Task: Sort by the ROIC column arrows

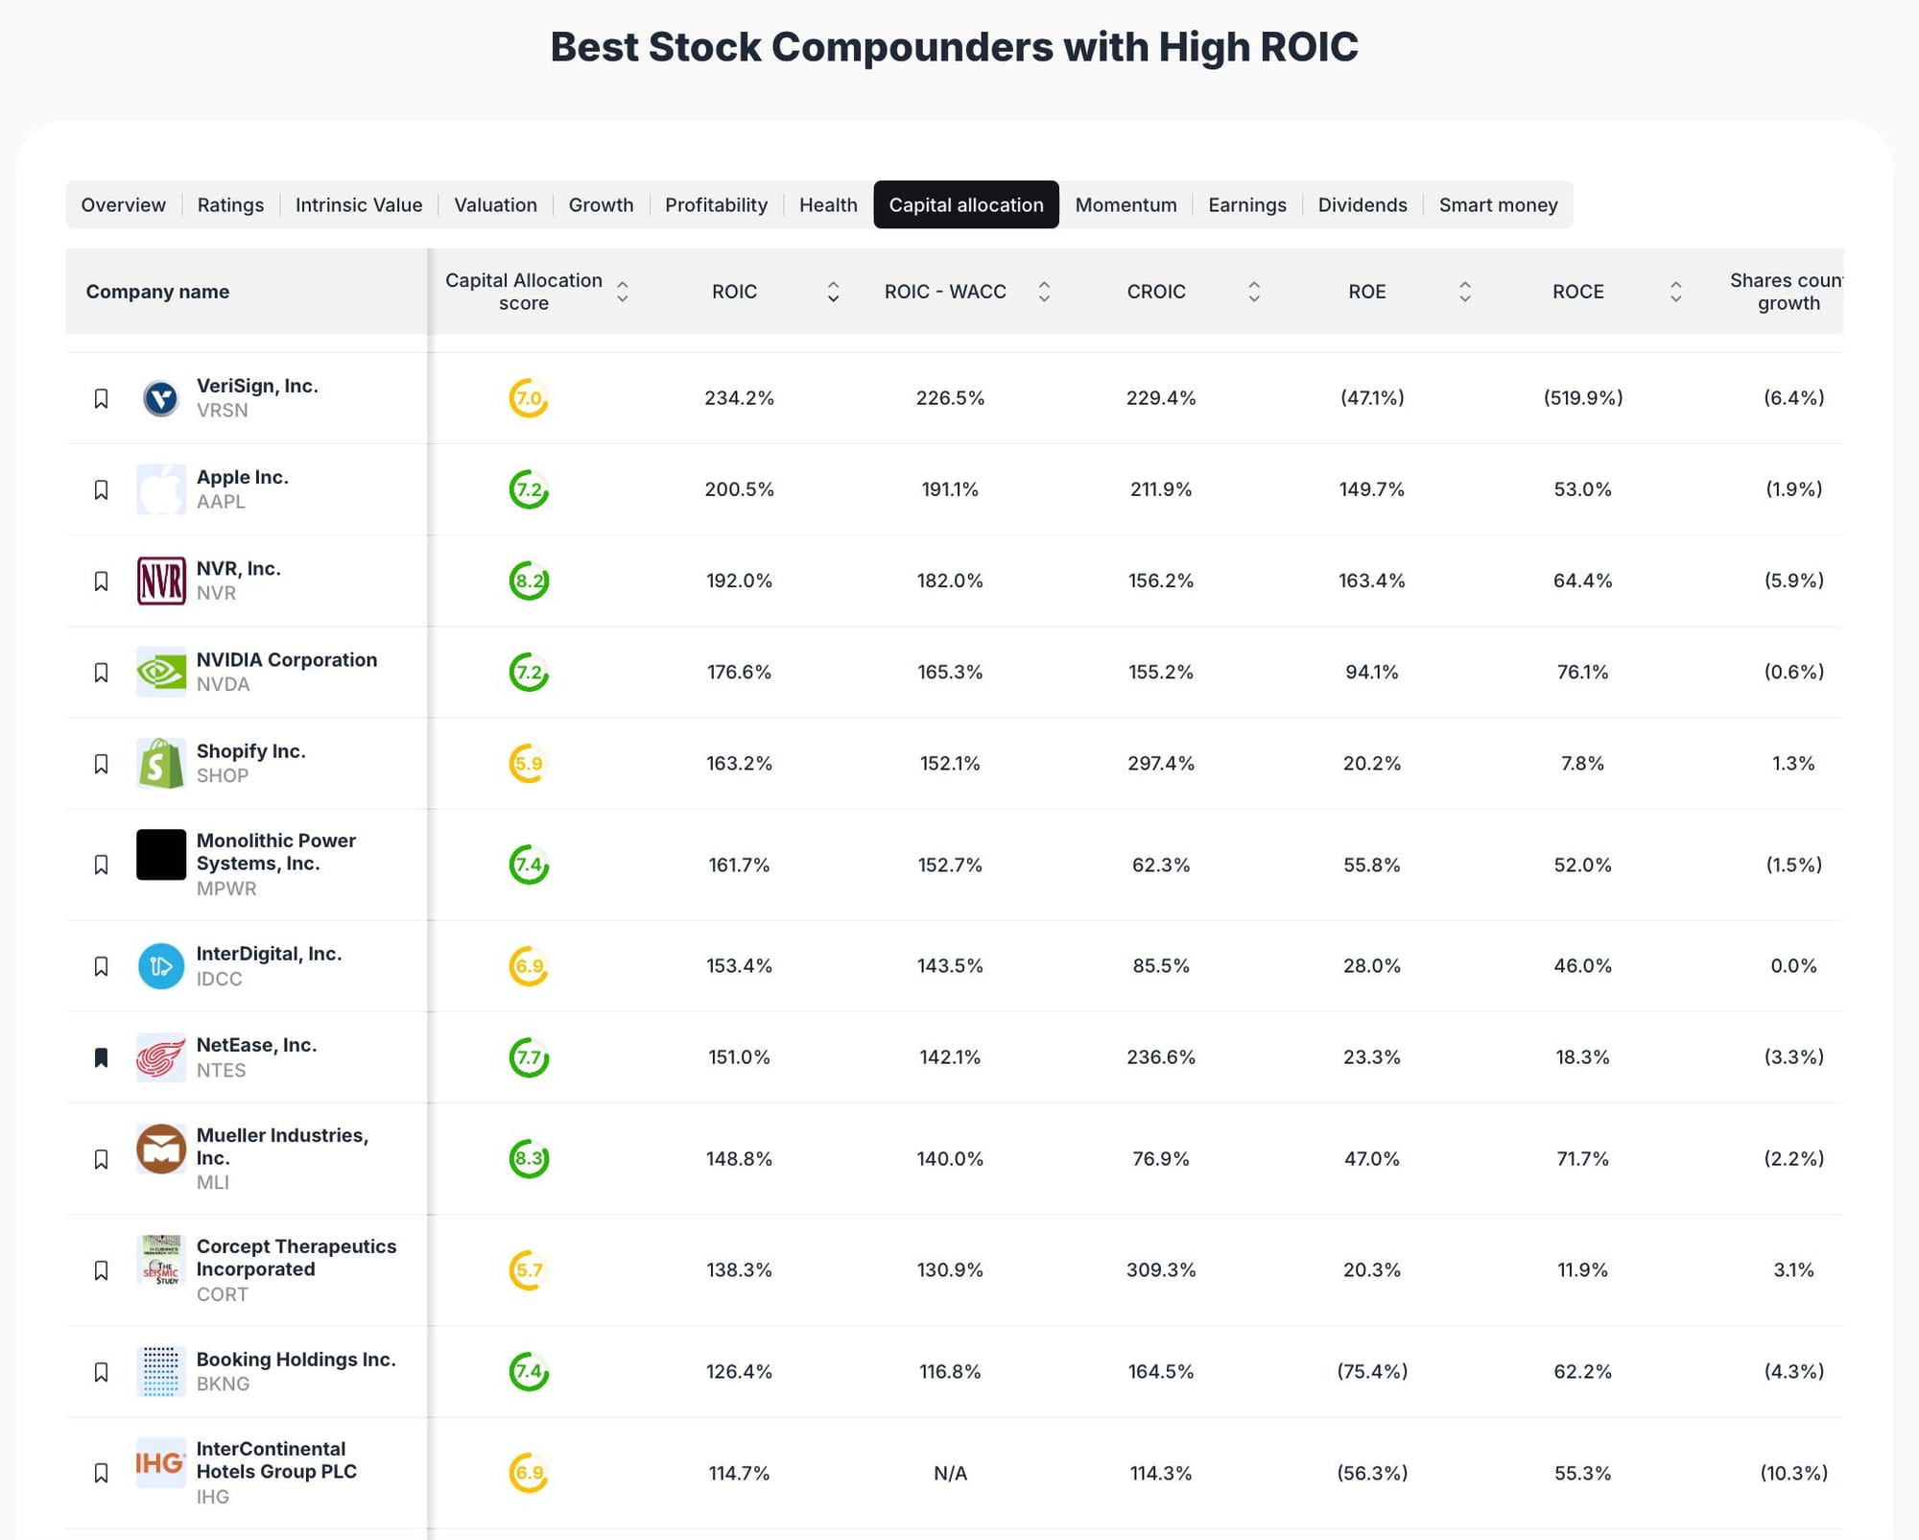Action: pos(833,292)
